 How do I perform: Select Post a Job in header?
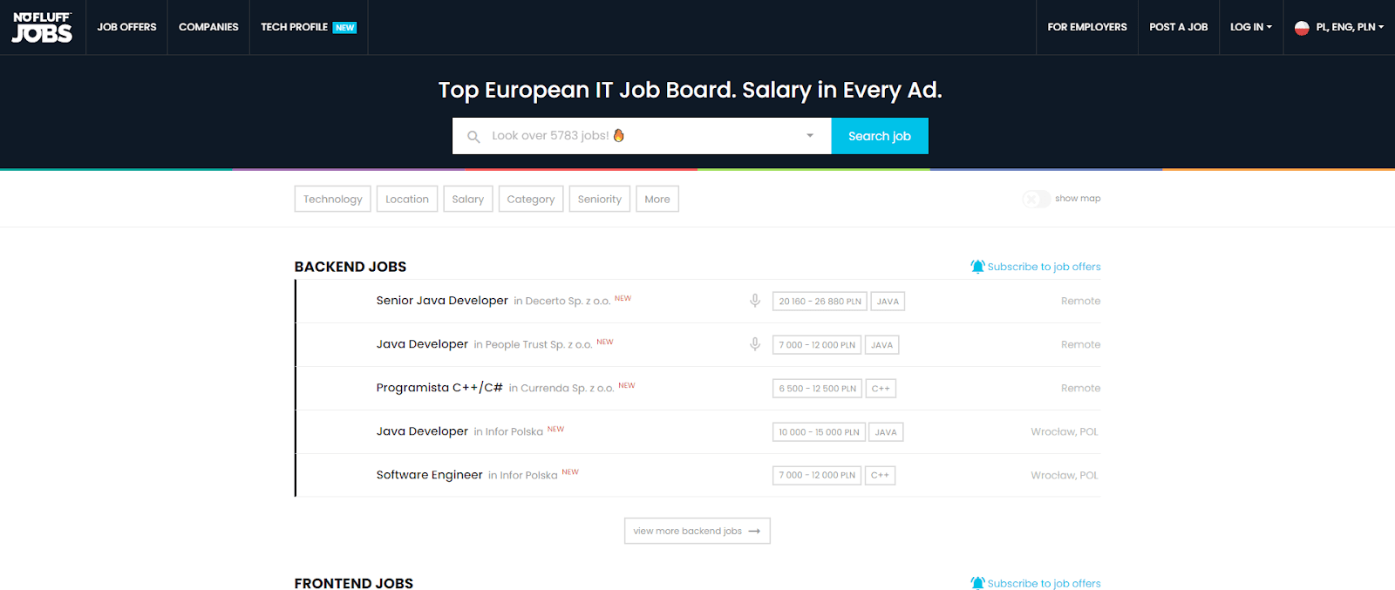1179,27
